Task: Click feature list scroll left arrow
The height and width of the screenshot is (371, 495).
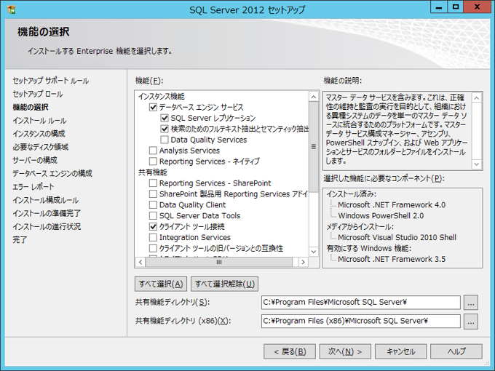Action: coord(140,262)
